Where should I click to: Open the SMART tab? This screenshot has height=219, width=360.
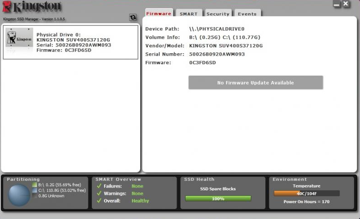(x=189, y=14)
